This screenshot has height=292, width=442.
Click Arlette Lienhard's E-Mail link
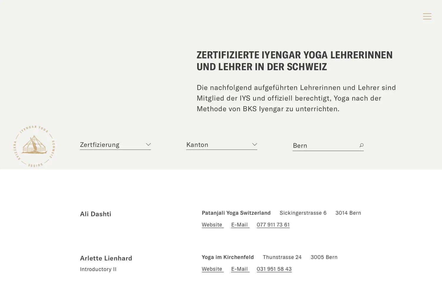click(239, 269)
